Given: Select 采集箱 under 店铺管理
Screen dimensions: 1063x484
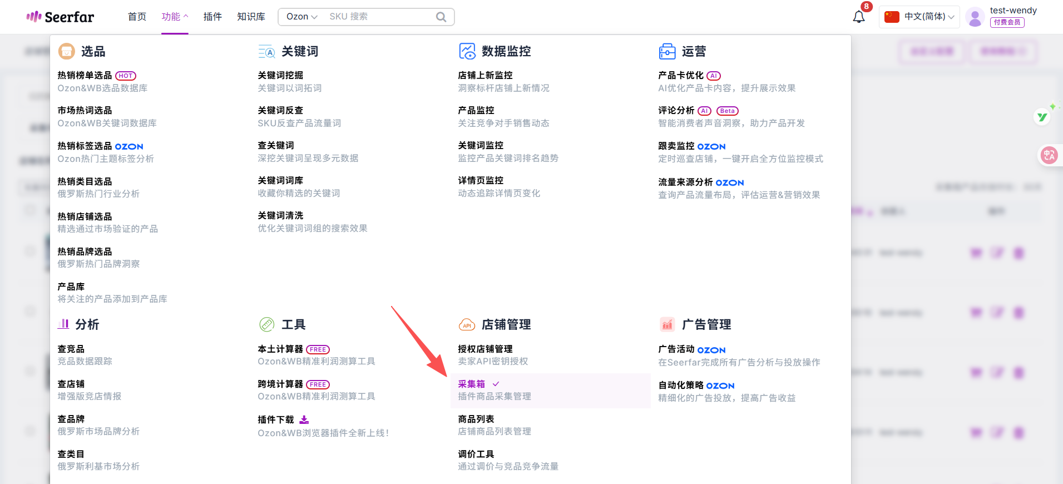Looking at the screenshot, I should 472,384.
